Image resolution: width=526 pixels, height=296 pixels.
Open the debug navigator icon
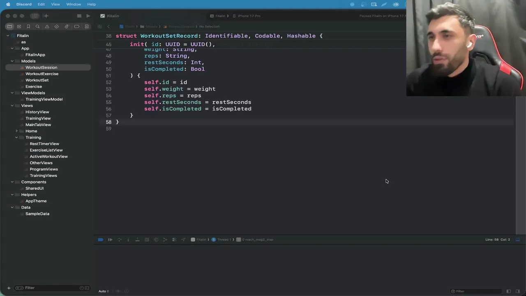click(67, 26)
